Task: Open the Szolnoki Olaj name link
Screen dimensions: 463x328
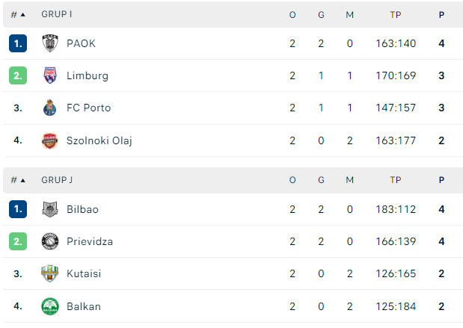Action: tap(99, 140)
